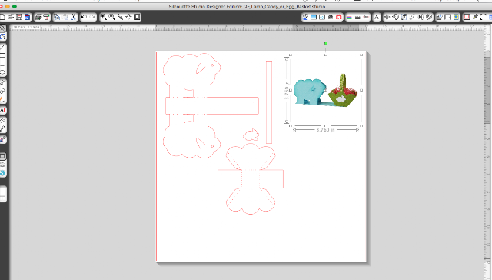Click the Save document icon

click(x=19, y=17)
